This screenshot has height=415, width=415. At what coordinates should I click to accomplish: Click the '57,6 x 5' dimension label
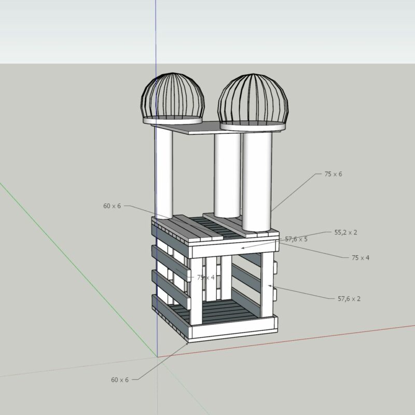(x=296, y=239)
